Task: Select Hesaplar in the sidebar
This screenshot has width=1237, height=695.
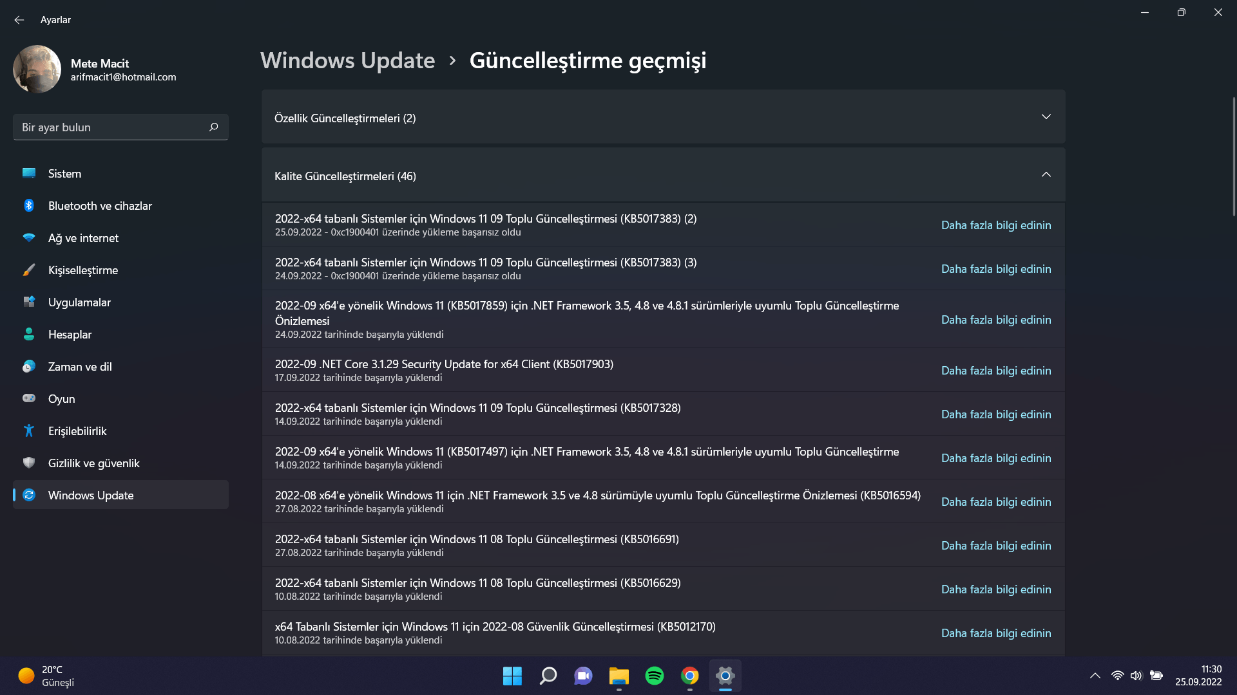Action: (70, 335)
